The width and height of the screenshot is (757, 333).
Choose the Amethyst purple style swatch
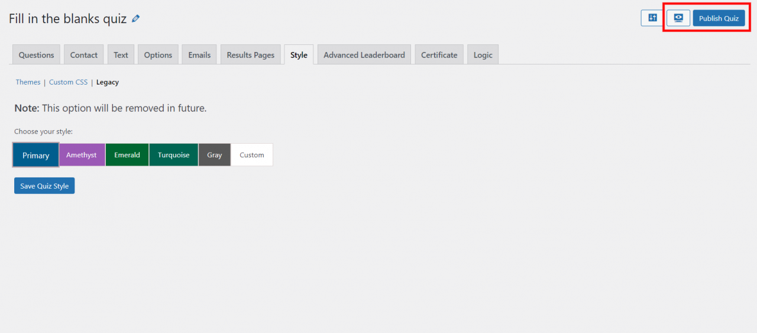coord(82,155)
